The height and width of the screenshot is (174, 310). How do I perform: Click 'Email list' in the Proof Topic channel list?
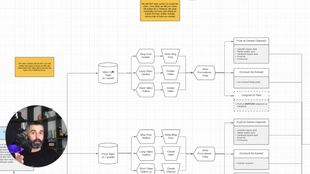point(241,138)
